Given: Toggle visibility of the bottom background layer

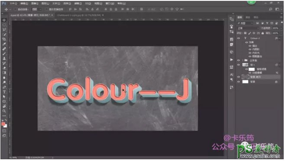Looking at the screenshot, I should [239, 82].
